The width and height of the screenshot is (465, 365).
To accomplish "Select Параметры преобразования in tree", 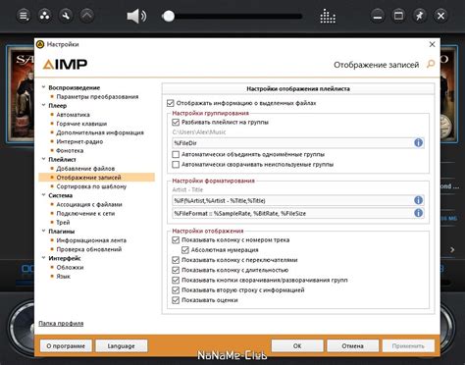I will [x=97, y=97].
